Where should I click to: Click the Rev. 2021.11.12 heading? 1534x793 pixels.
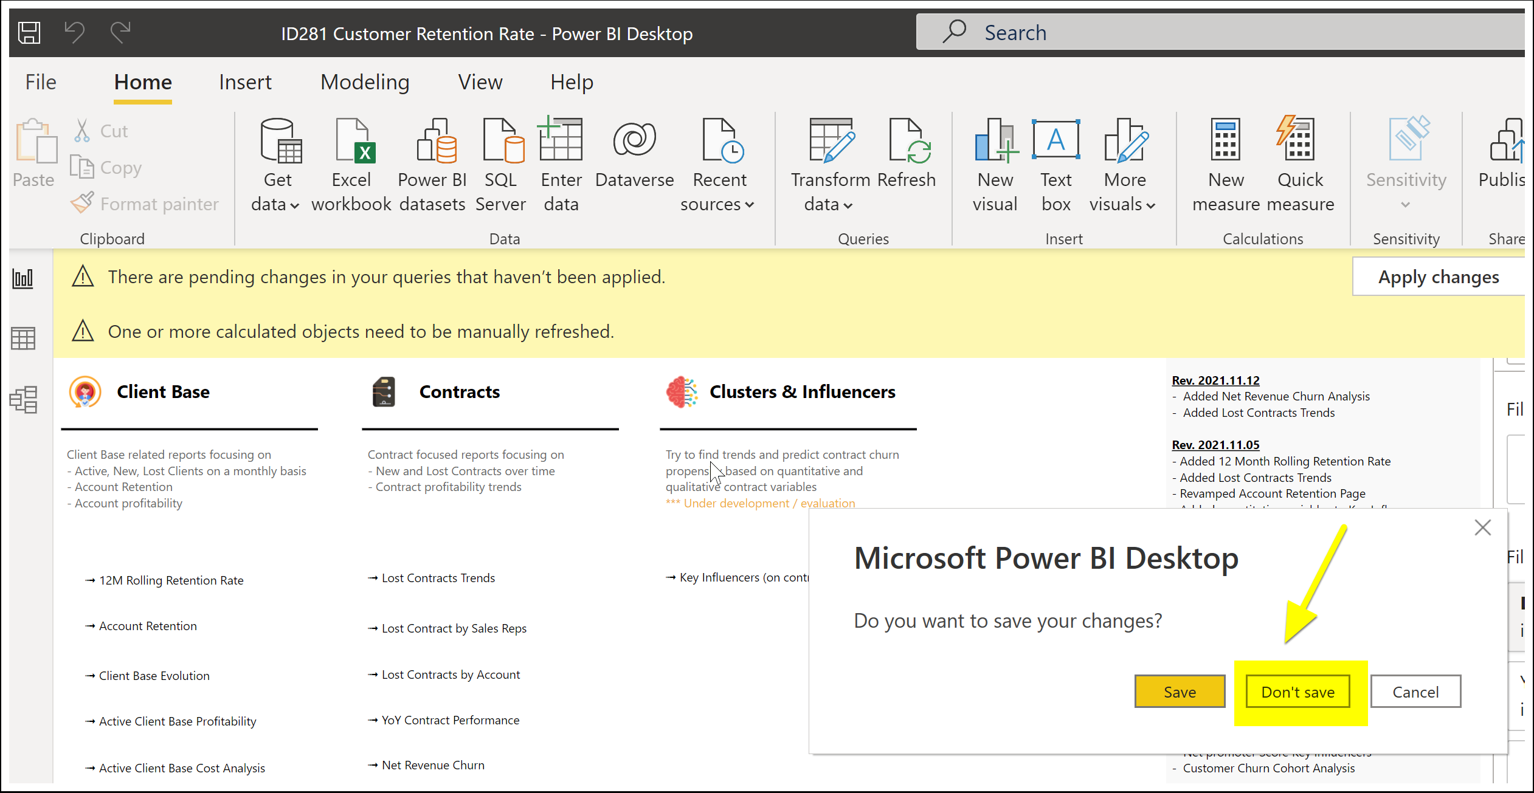click(1215, 380)
